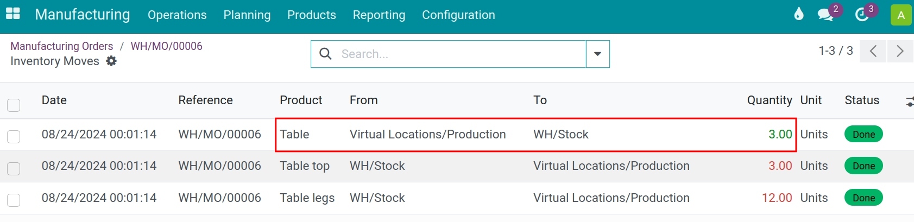The width and height of the screenshot is (914, 222).
Task: Click Done status in Table top row
Action: (863, 166)
